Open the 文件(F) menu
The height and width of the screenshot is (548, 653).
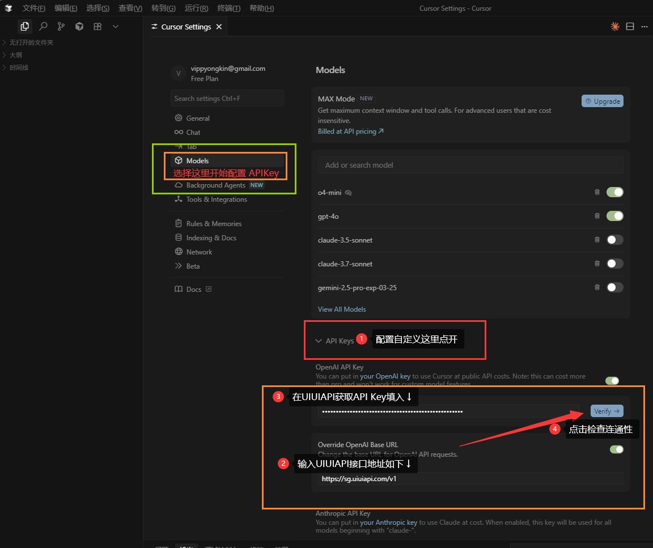(34, 8)
